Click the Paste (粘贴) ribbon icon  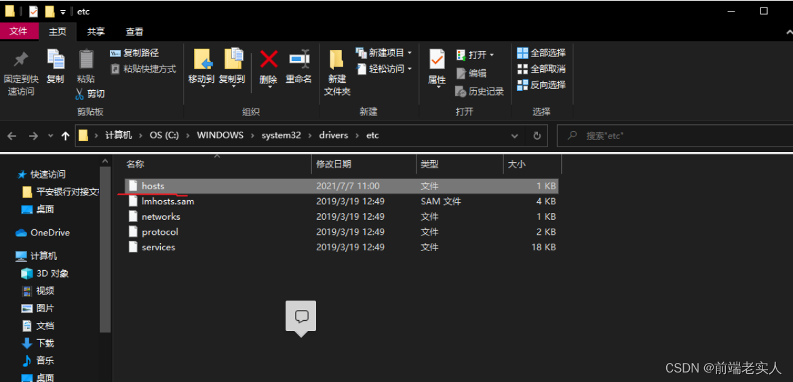click(x=86, y=60)
